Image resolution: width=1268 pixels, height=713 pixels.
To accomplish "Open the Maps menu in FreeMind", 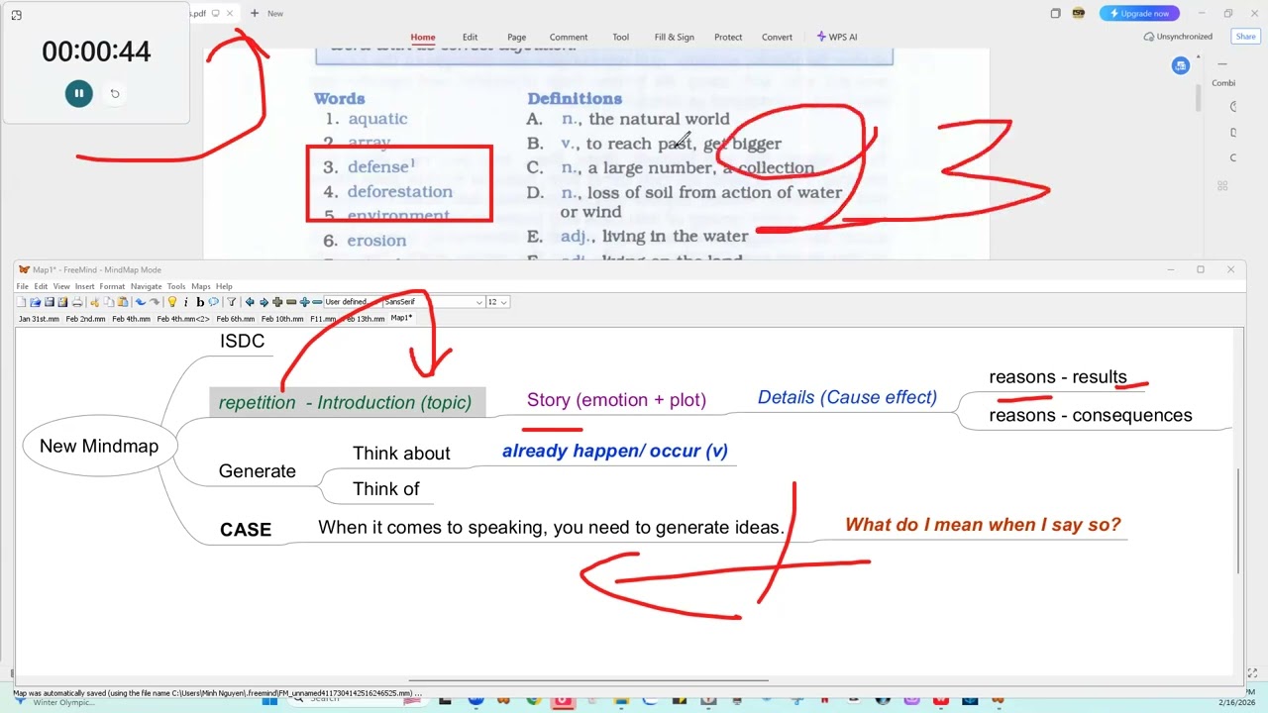I will 201,286.
